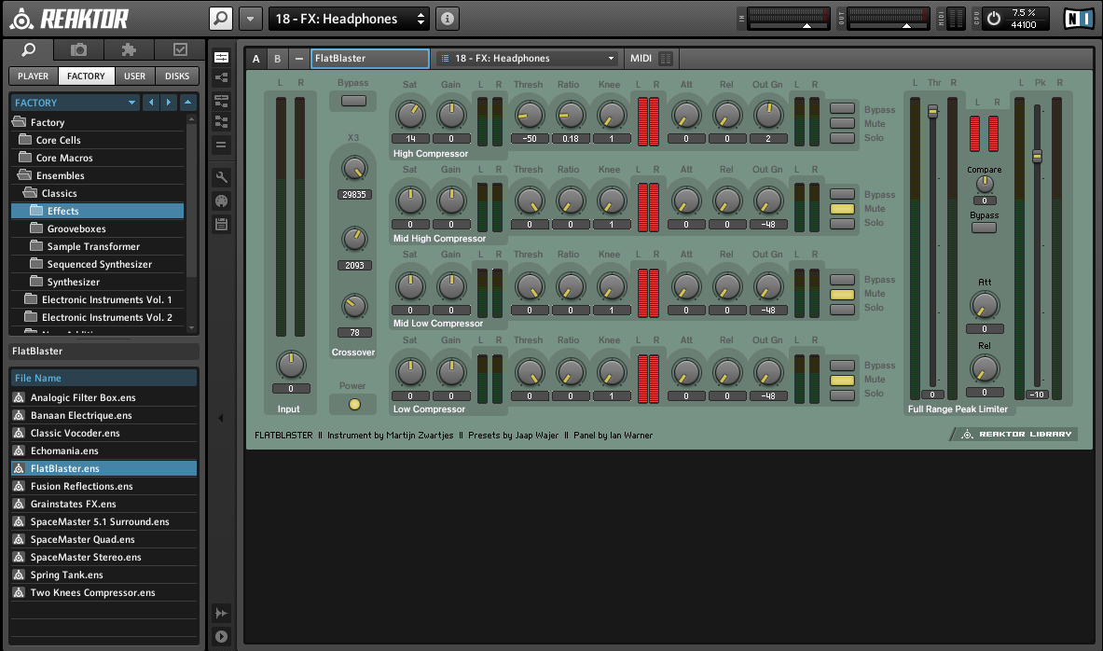Click the Reaktor logo in the header
This screenshot has height=651, width=1103.
(x=69, y=19)
